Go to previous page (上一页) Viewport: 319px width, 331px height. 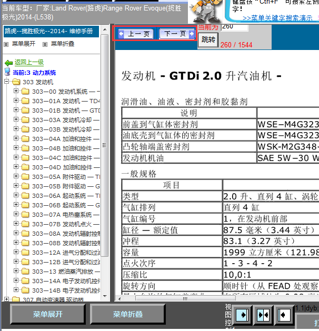(x=136, y=34)
